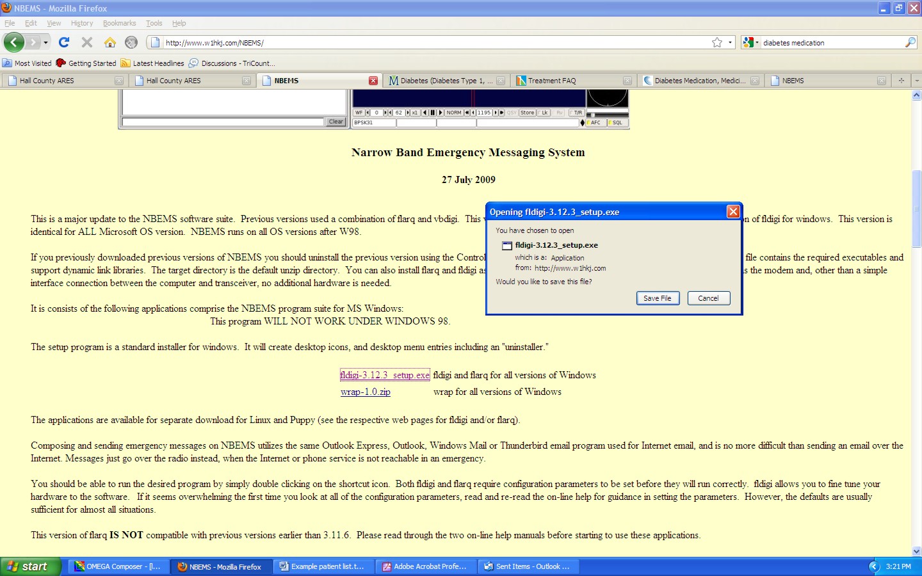Close the active NBEMS tab

pyautogui.click(x=373, y=81)
